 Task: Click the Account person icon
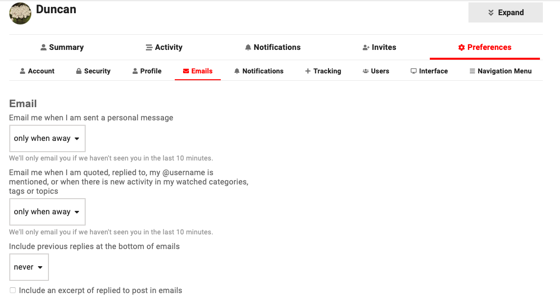pos(23,71)
